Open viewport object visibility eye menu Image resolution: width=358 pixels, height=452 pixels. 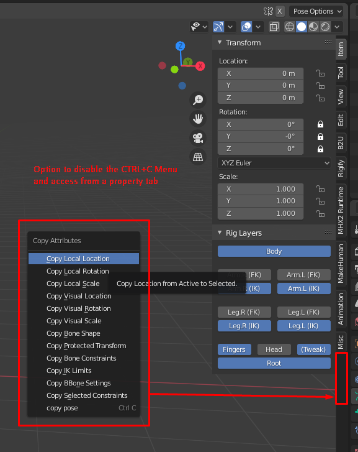pos(195,27)
